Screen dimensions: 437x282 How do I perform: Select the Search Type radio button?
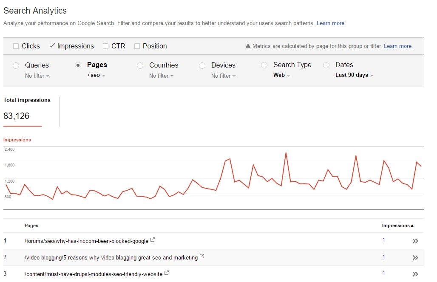(x=264, y=65)
